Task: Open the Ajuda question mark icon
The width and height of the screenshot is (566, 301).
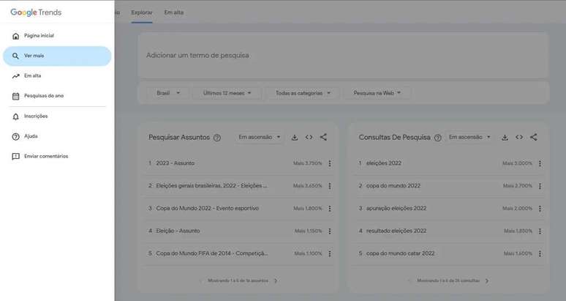Action: pyautogui.click(x=15, y=137)
